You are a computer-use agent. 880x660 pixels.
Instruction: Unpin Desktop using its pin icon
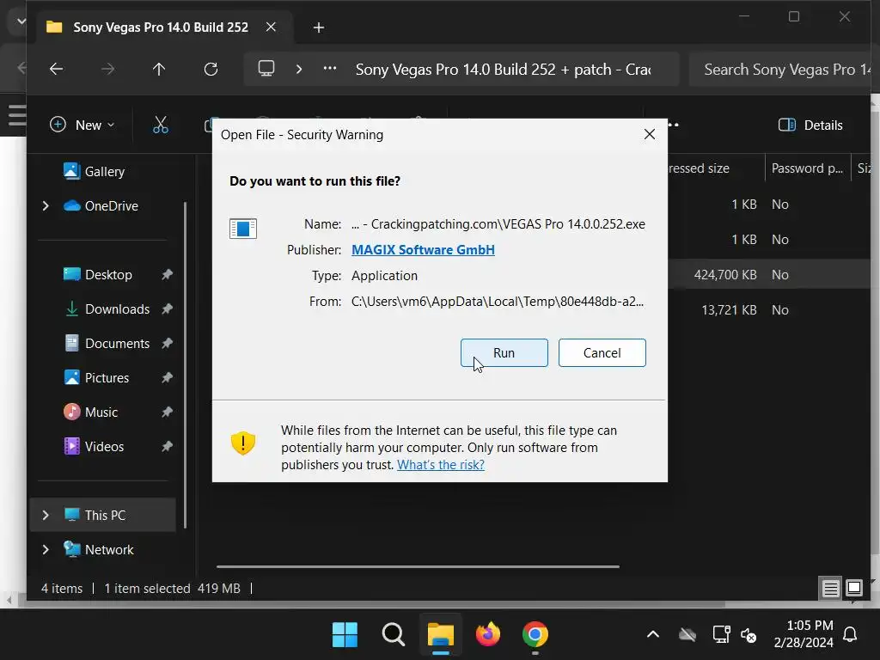167,274
